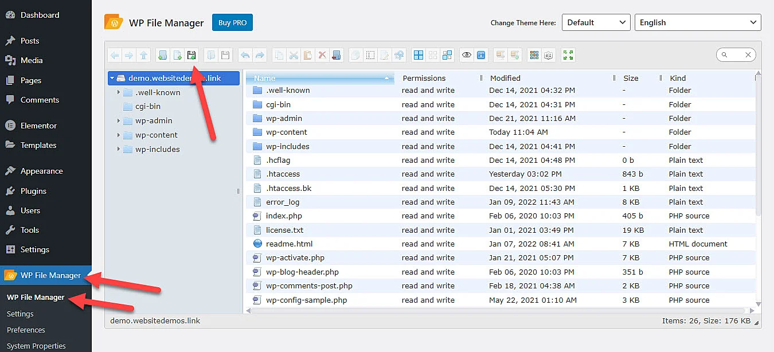Click the blue Get info icon
This screenshot has width=774, height=352.
pos(481,55)
